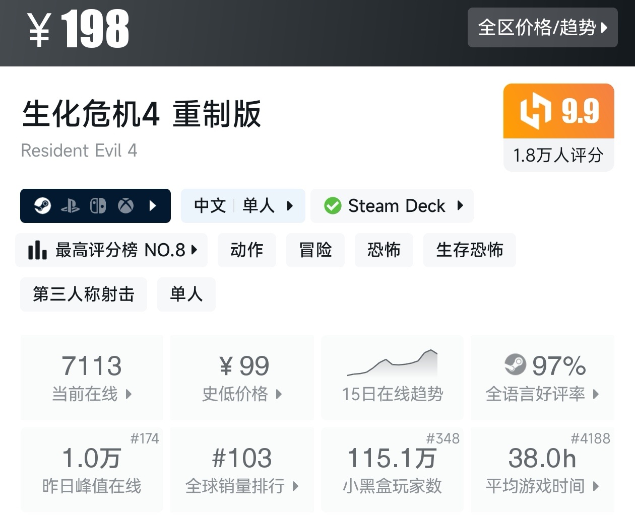The width and height of the screenshot is (635, 523).
Task: Click the PlayStation platform icon
Action: pyautogui.click(x=70, y=206)
